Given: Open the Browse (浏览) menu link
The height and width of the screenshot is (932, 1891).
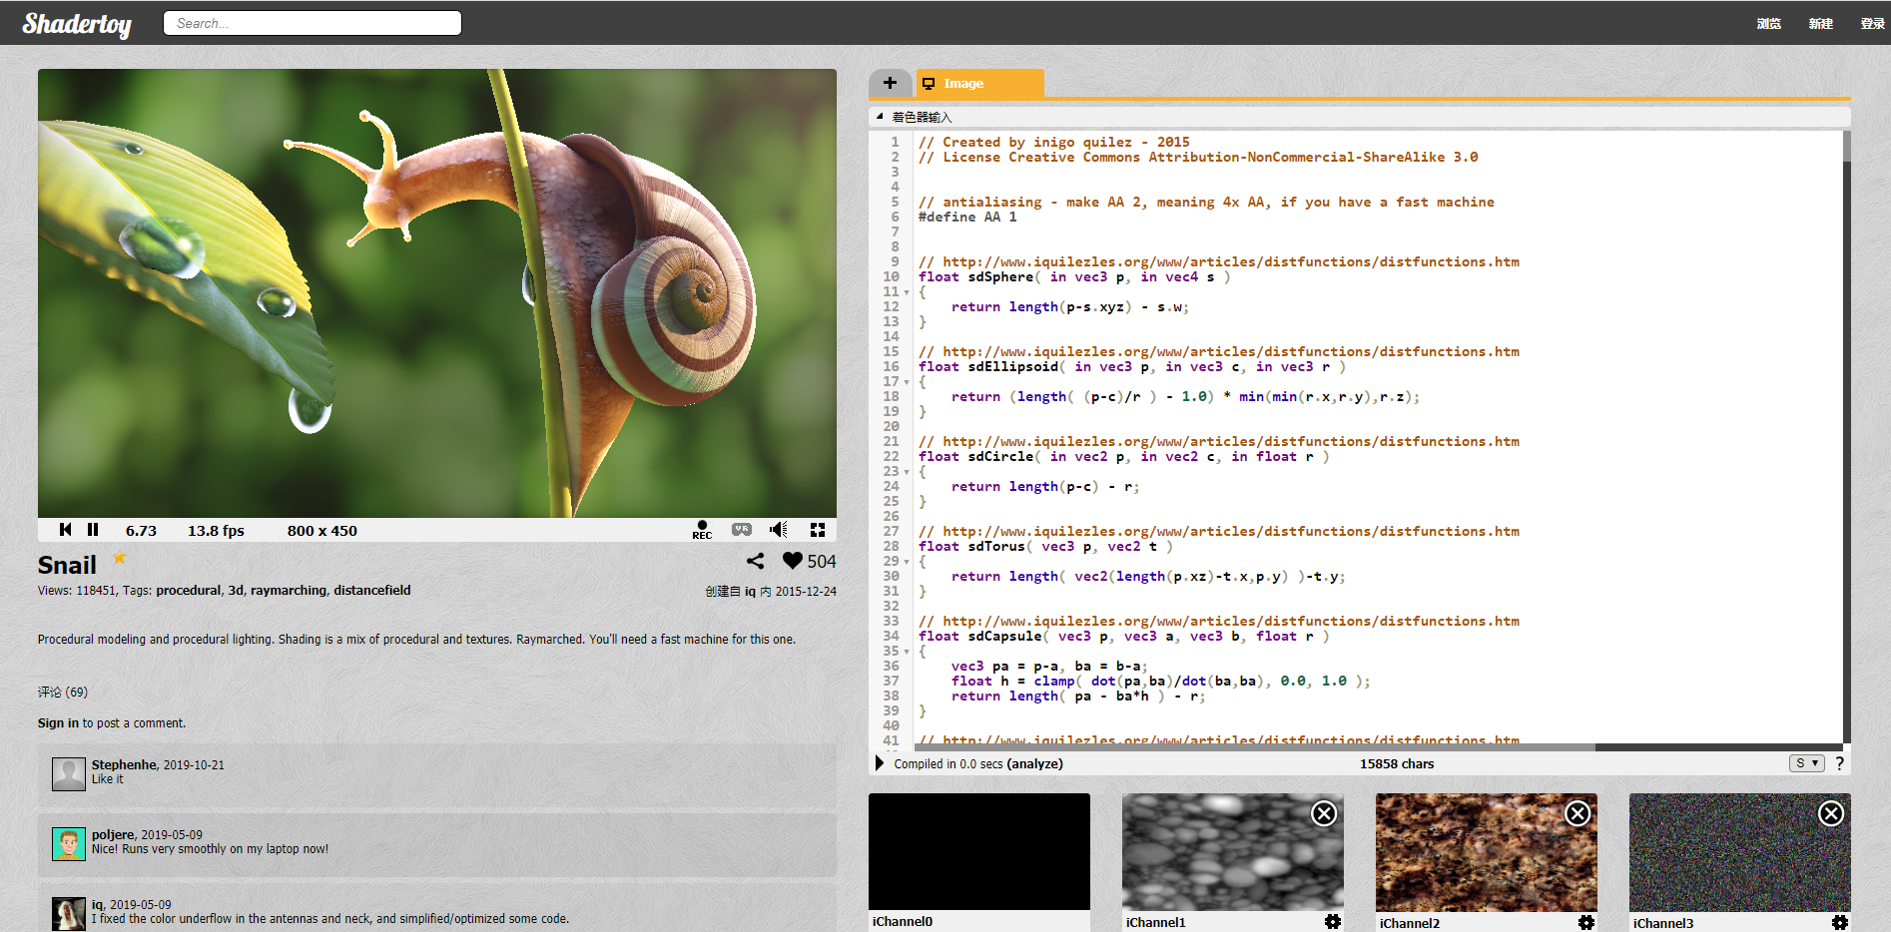Looking at the screenshot, I should click(x=1768, y=24).
